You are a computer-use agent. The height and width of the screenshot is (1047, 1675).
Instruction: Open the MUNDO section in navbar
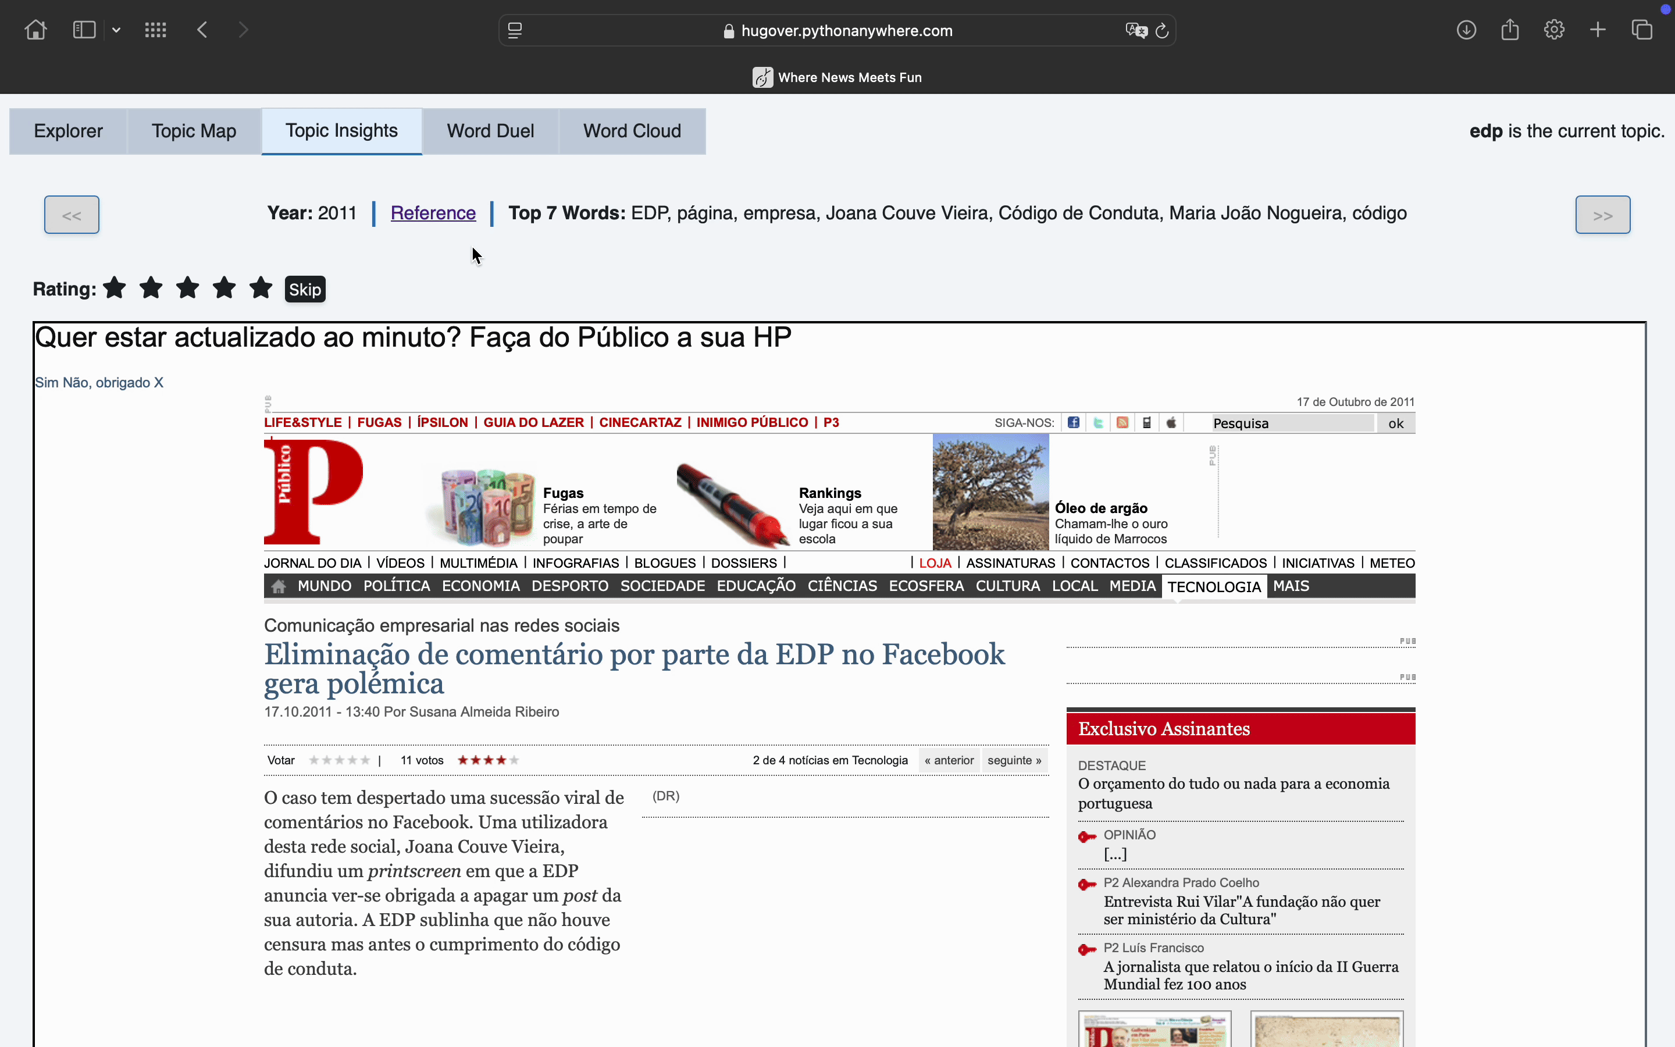pos(325,586)
